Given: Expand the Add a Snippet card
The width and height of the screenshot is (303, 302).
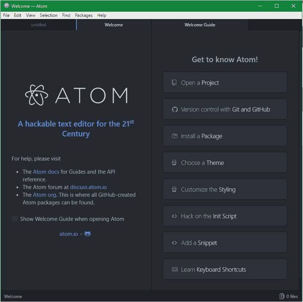Looking at the screenshot, I should (225, 243).
